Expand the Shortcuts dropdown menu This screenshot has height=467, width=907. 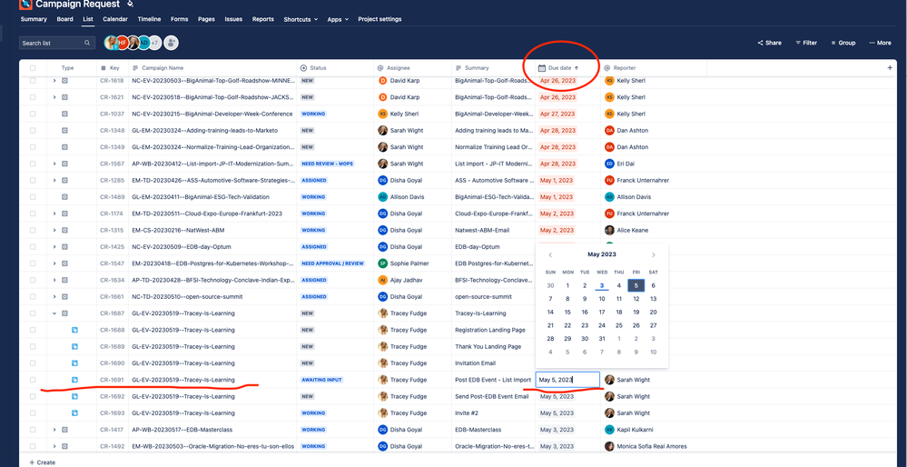coord(301,19)
